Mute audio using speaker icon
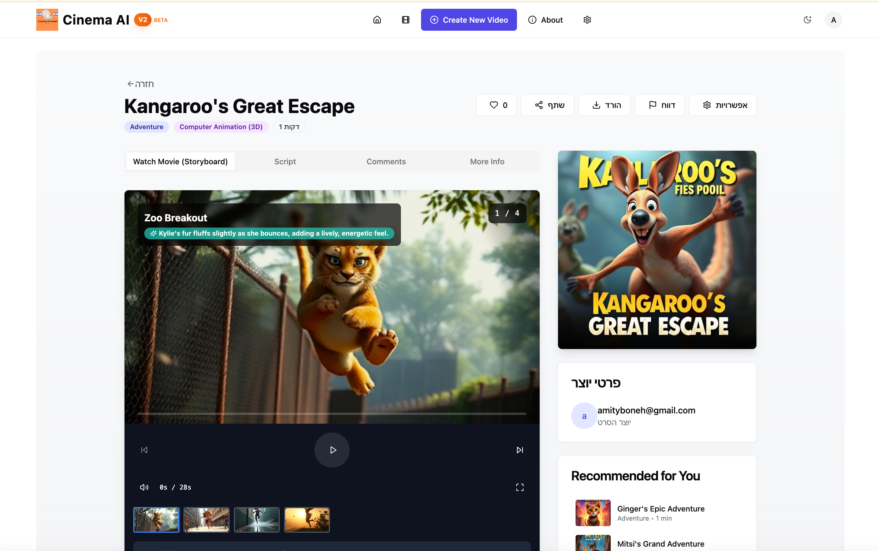The width and height of the screenshot is (878, 551). pos(144,487)
